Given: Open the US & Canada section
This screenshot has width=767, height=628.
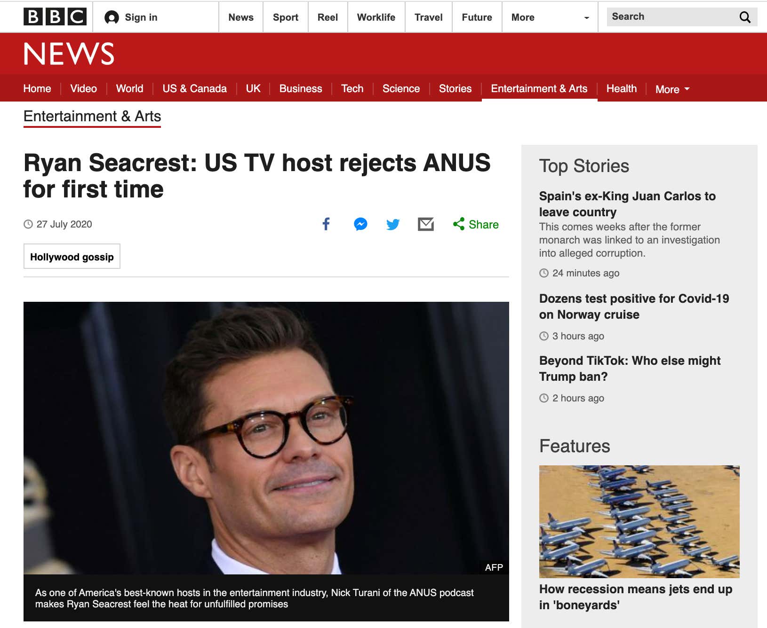Looking at the screenshot, I should pos(195,88).
